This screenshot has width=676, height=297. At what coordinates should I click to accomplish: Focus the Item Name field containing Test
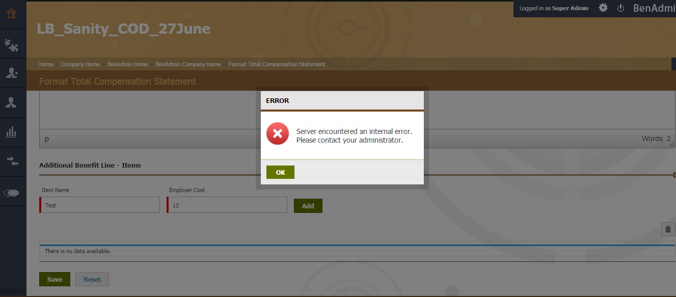coord(100,205)
